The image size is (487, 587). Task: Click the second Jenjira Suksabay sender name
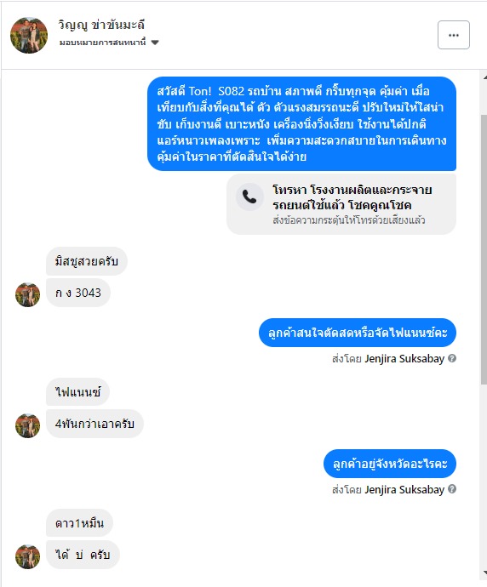click(404, 489)
